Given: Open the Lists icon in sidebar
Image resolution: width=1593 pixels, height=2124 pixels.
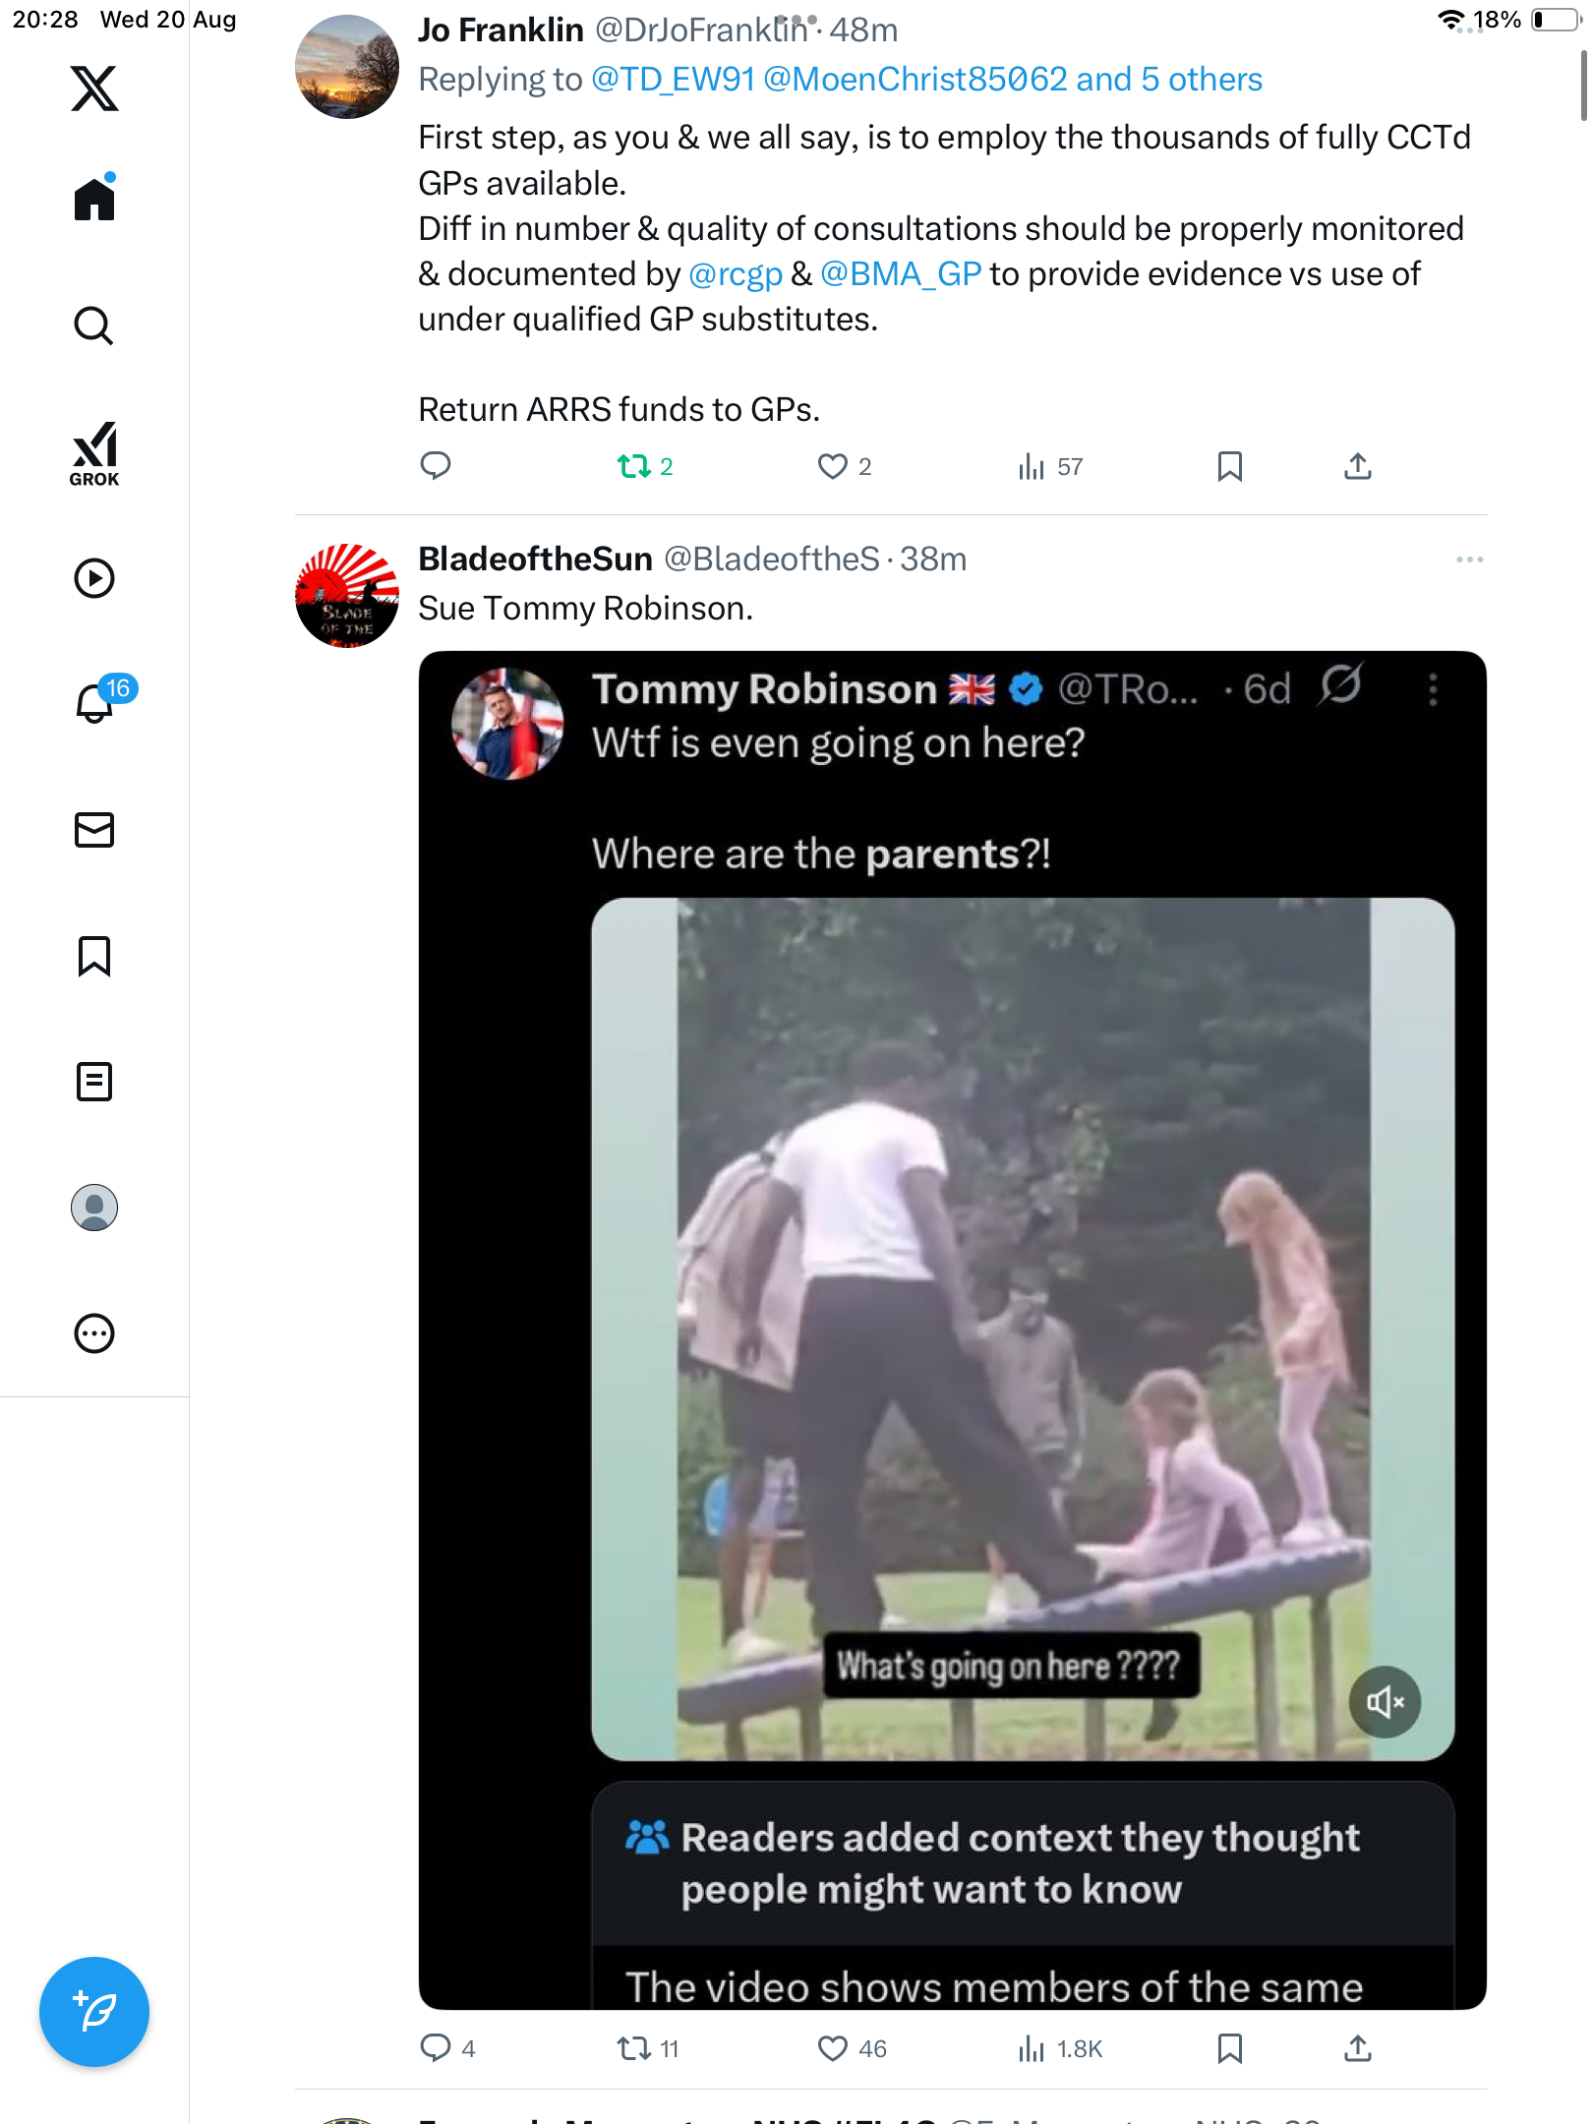Looking at the screenshot, I should pyautogui.click(x=94, y=1082).
